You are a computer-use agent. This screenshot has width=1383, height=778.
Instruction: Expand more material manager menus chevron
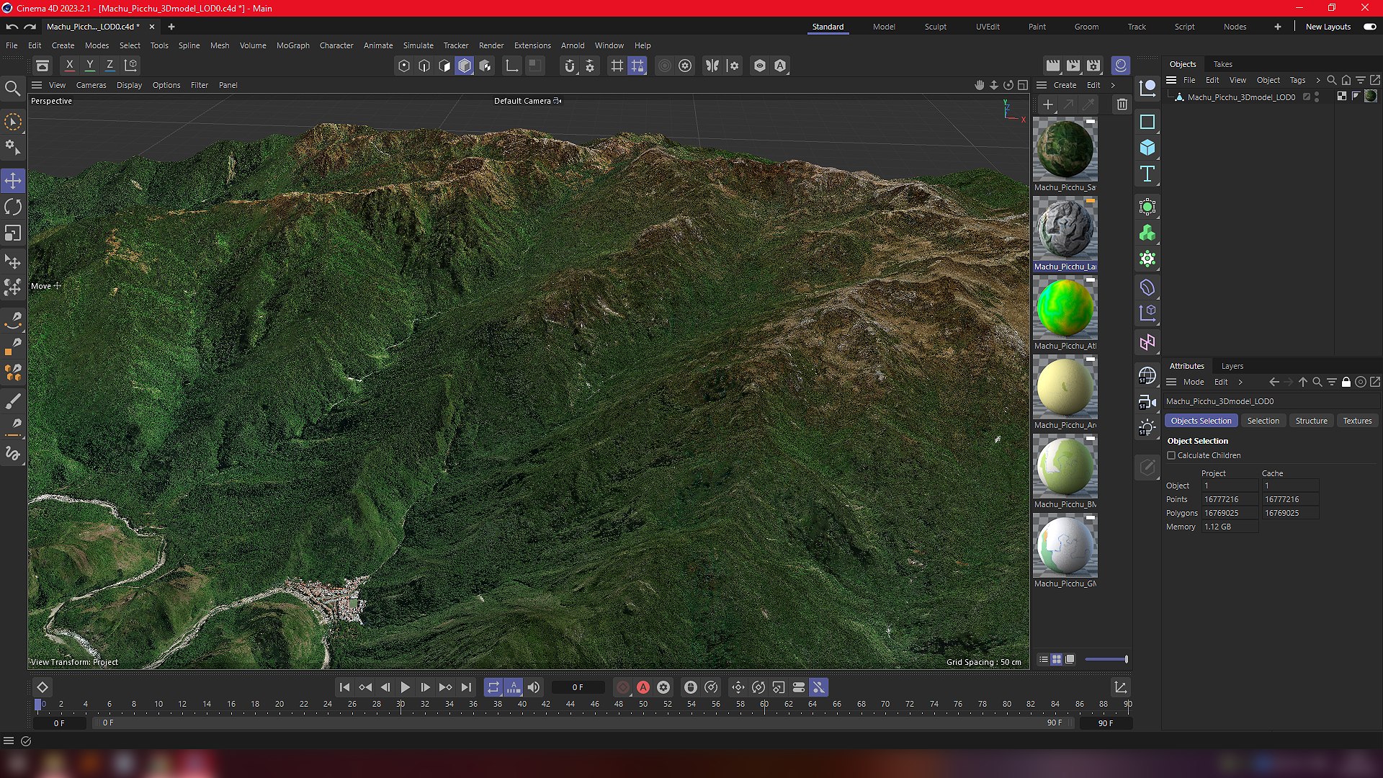(1114, 85)
